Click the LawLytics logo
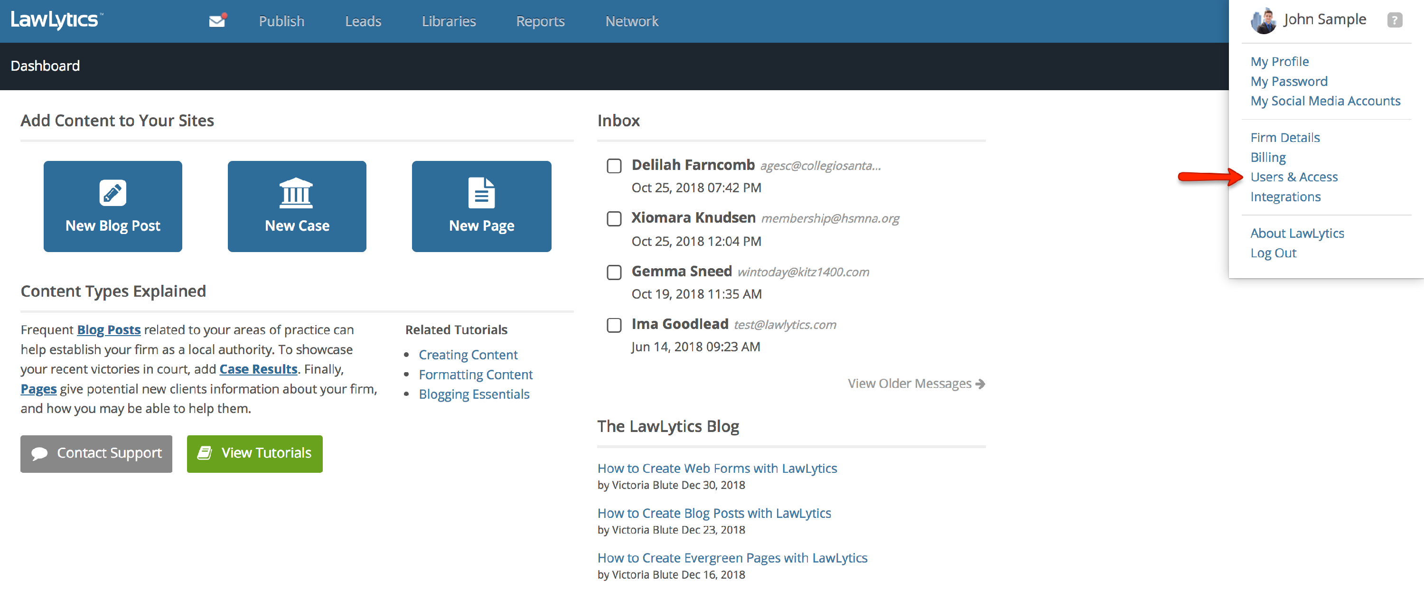 56,20
